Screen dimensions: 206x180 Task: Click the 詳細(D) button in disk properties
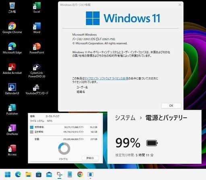pyautogui.click(x=90, y=158)
